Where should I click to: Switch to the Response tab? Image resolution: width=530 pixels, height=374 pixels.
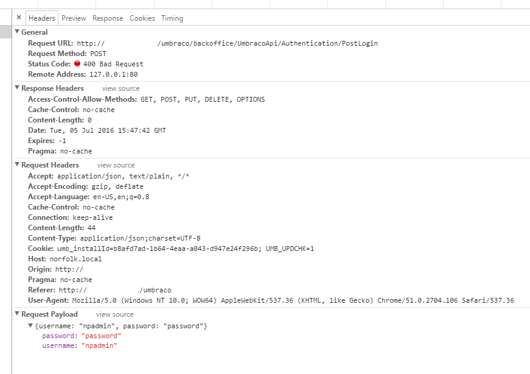tap(108, 18)
